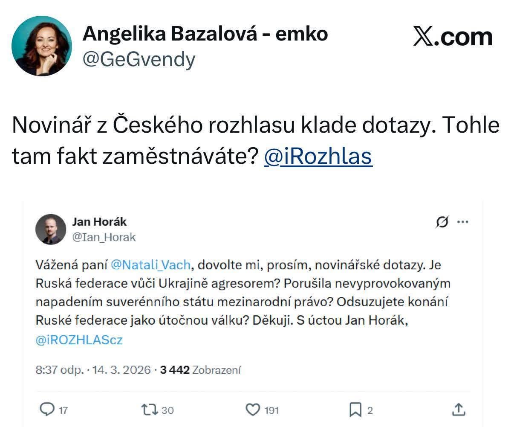
Task: Open the @iRozhlas mention link
Action: (318, 157)
